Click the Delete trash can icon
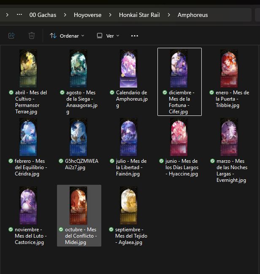Viewport: 260px width, 274px height. [x=32, y=36]
